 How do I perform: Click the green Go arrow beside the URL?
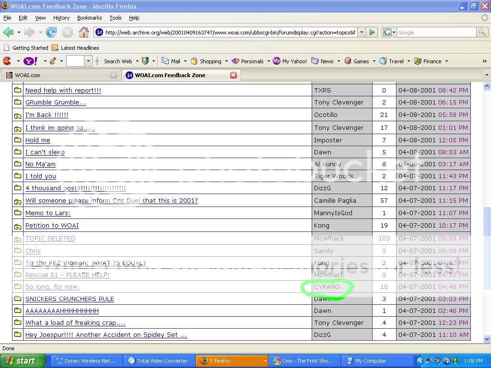[x=372, y=33]
